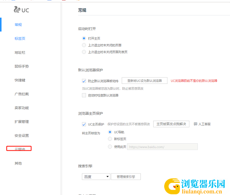This screenshot has width=230, height=195.
Task: Toggle 防止默认浏览器被劫持 checkbox
Action: (84, 81)
